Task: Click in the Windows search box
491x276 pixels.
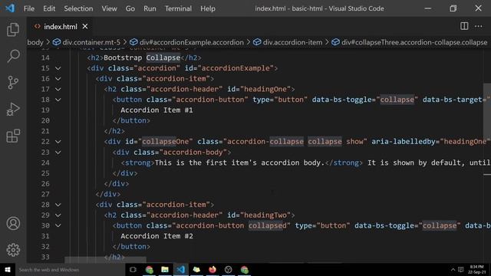Action: (x=71, y=269)
